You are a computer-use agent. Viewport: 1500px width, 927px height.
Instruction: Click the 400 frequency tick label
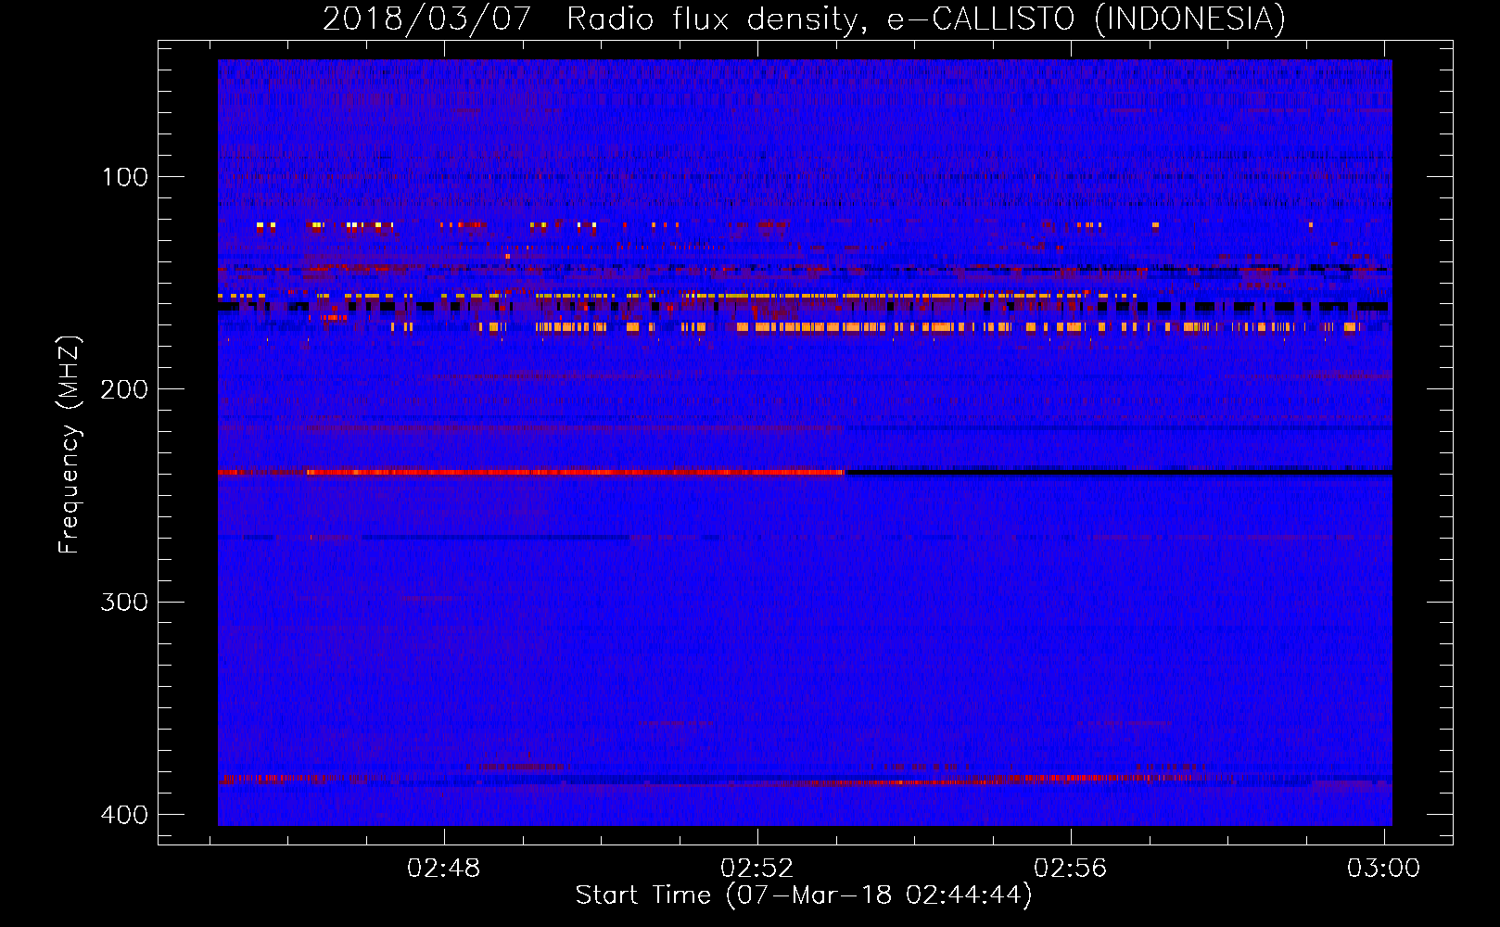(x=125, y=815)
